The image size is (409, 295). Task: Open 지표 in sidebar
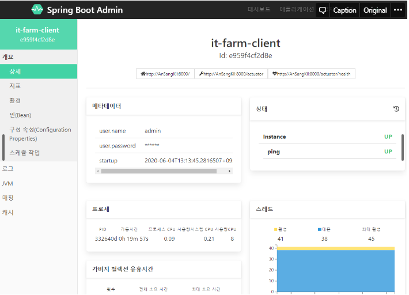tap(15, 86)
